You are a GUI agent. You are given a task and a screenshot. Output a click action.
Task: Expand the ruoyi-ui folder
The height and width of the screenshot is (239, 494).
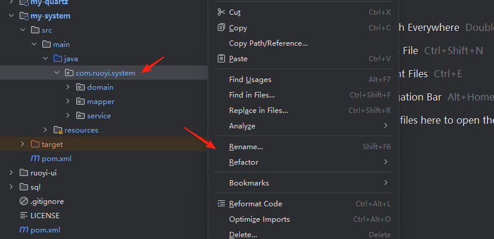[12, 172]
